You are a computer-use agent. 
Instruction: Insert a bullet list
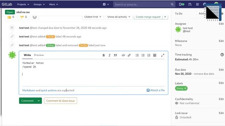pos(137,55)
